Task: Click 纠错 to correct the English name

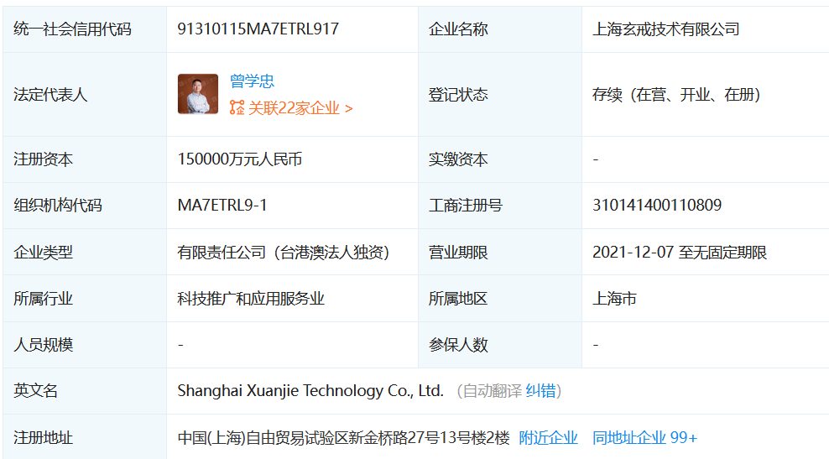Action: [541, 391]
